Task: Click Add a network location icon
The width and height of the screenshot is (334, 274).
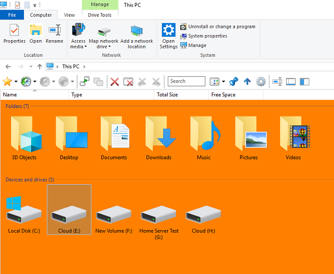Action: tap(136, 37)
